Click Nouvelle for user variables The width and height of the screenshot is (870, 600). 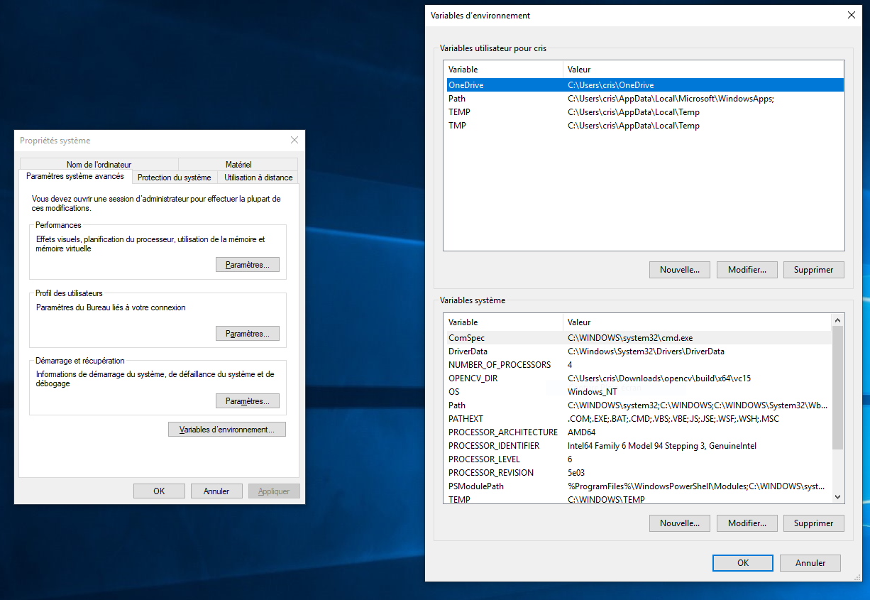coord(679,270)
